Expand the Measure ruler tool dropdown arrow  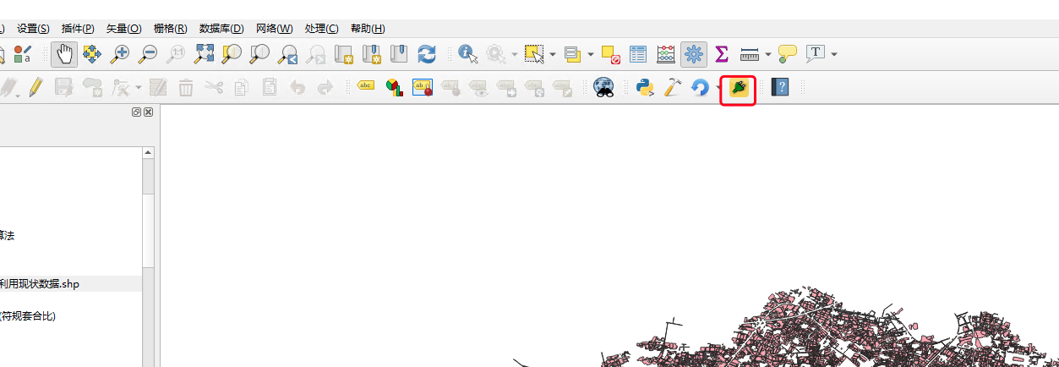pyautogui.click(x=767, y=54)
